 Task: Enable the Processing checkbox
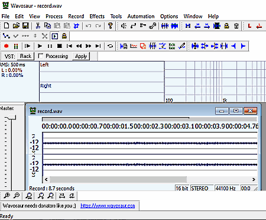point(41,56)
